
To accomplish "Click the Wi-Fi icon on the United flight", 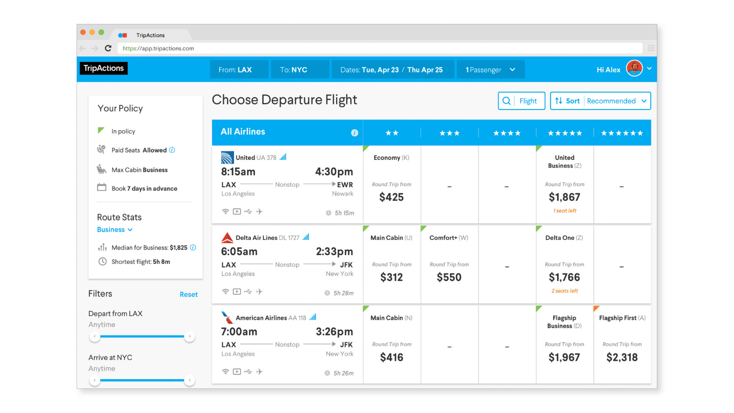I will point(225,212).
